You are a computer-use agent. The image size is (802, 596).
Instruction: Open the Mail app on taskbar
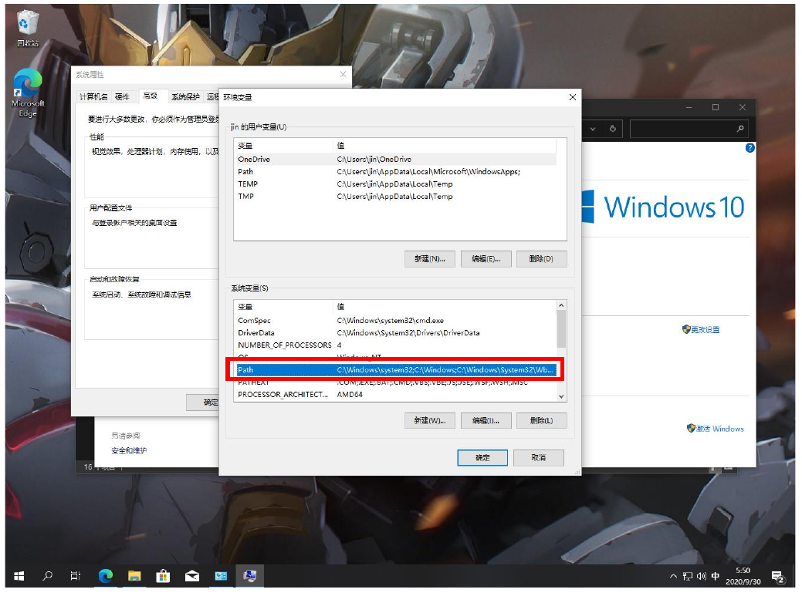(192, 576)
